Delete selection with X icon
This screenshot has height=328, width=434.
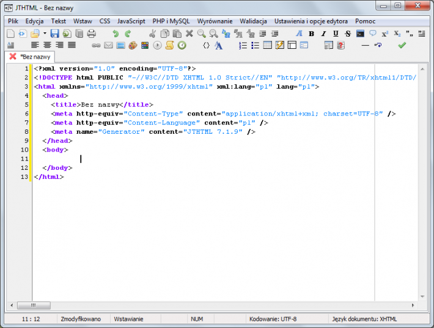189,34
